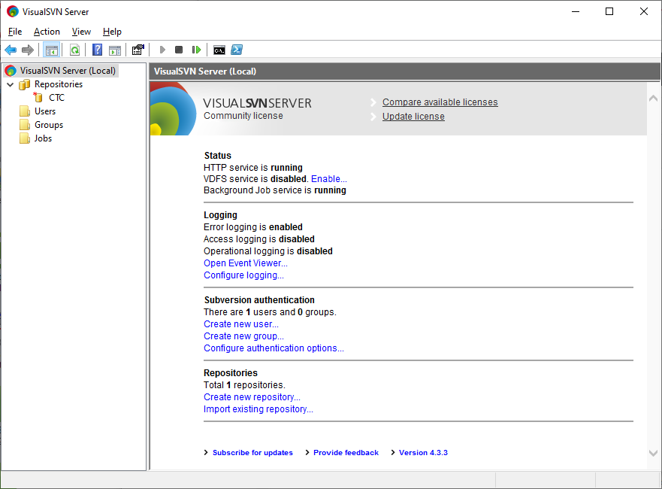Click the Status section heading
The width and height of the screenshot is (662, 489).
217,156
